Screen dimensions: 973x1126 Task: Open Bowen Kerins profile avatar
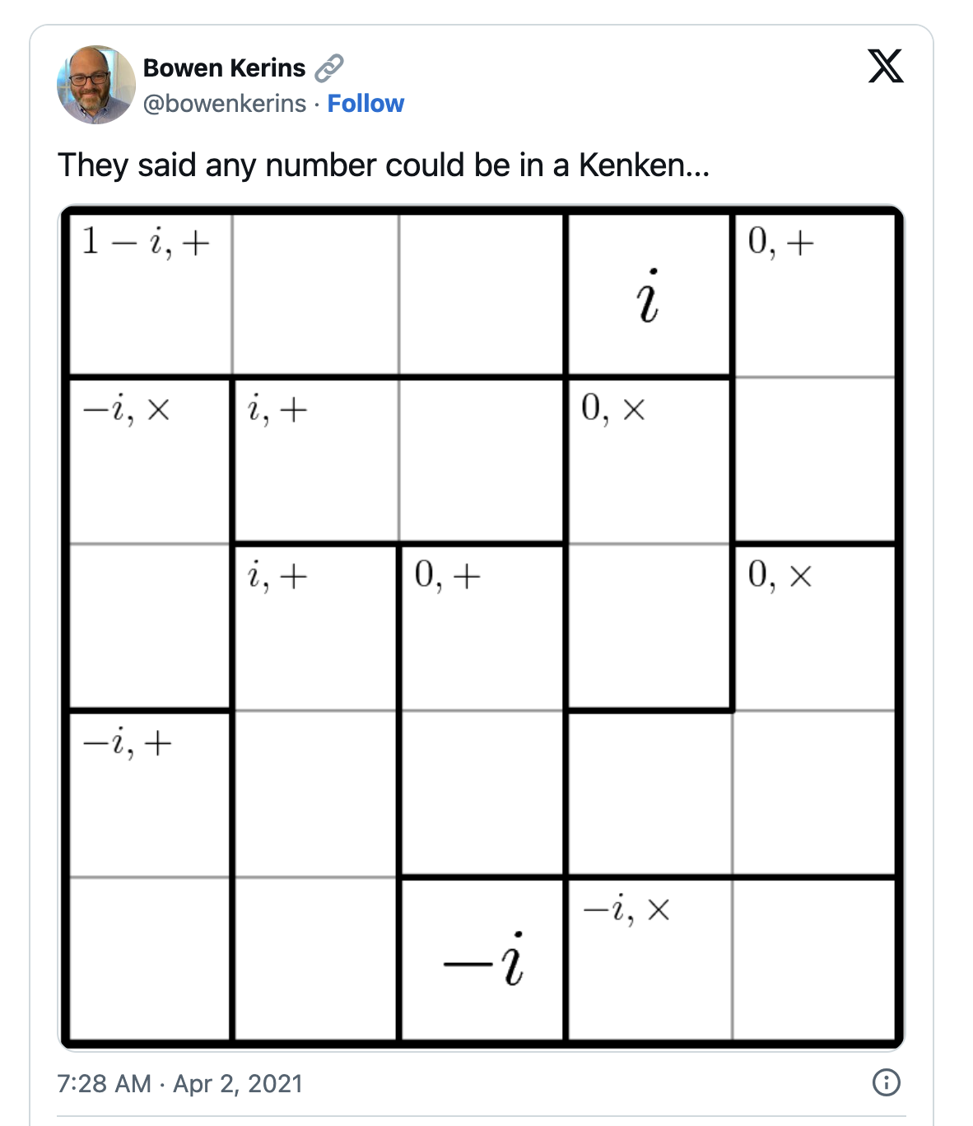(x=95, y=85)
